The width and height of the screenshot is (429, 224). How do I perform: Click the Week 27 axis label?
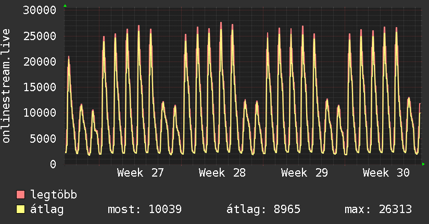(141, 173)
